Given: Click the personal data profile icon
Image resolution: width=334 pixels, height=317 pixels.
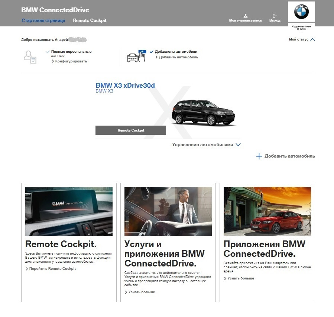Looking at the screenshot, I should pos(30,57).
